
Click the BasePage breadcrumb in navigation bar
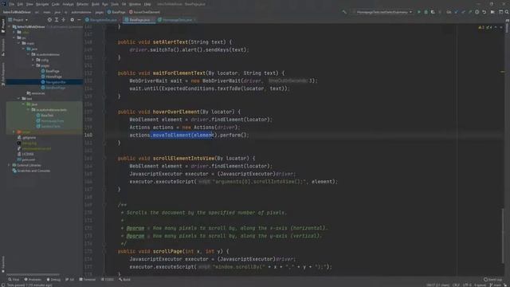point(116,12)
